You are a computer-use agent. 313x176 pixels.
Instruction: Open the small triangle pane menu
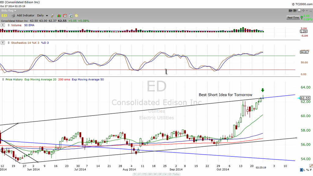pos(307,11)
